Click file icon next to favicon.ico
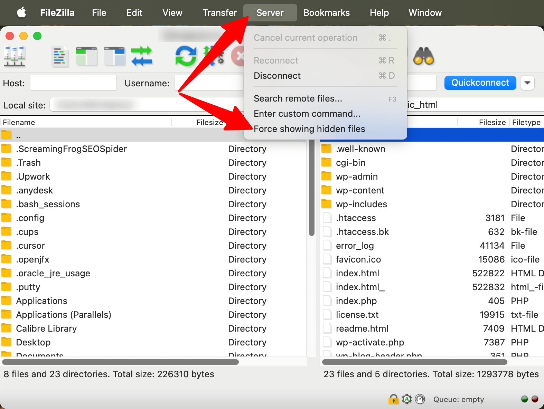 click(x=327, y=259)
